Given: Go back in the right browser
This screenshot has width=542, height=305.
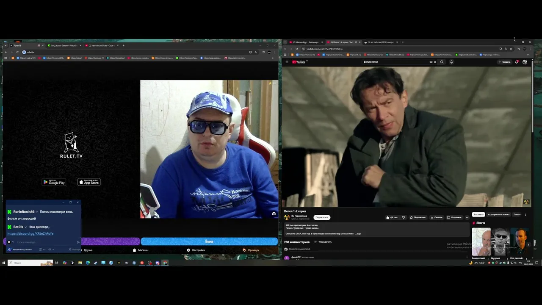Looking at the screenshot, I should 285,49.
